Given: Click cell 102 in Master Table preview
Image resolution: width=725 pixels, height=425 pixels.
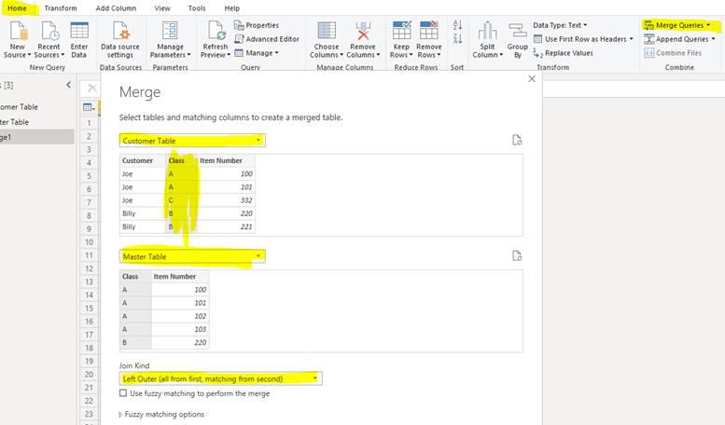Looking at the screenshot, I should 180,316.
